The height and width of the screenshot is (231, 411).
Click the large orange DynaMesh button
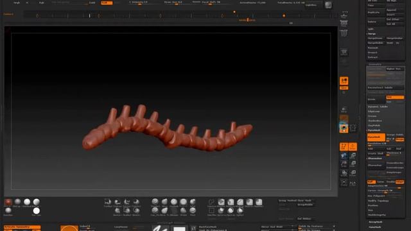pos(376,137)
